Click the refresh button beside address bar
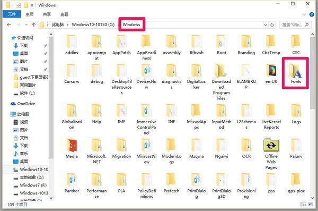 click(x=272, y=25)
